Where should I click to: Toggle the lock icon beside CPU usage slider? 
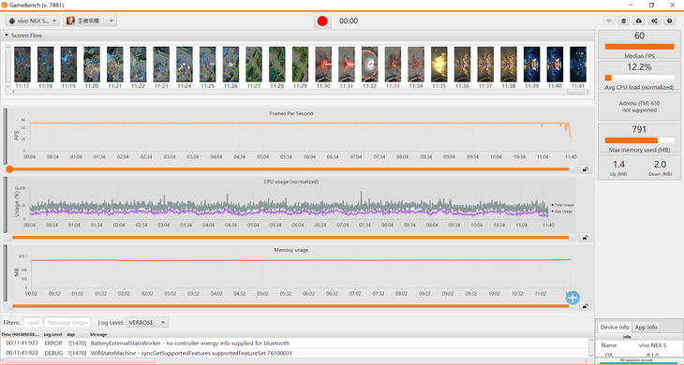coord(585,238)
